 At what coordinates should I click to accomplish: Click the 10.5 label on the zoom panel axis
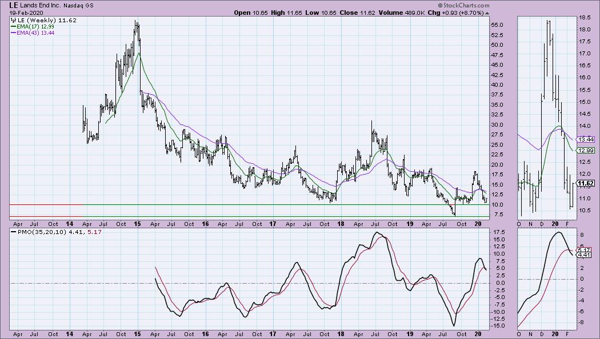pyautogui.click(x=585, y=210)
